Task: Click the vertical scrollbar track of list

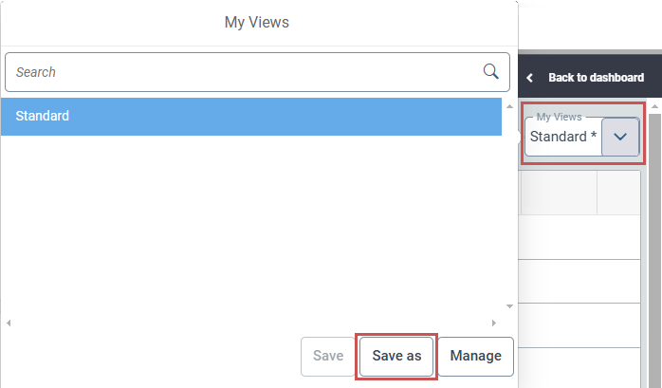Action: click(509, 209)
